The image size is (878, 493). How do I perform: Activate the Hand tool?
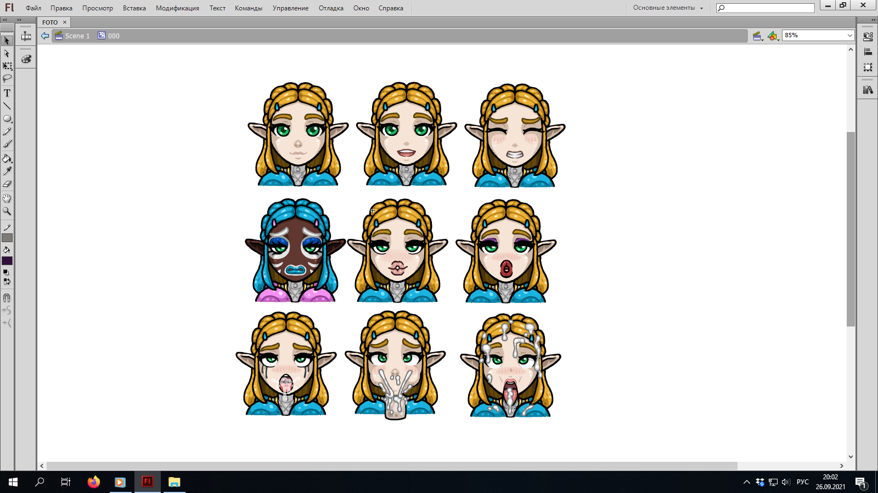click(7, 198)
